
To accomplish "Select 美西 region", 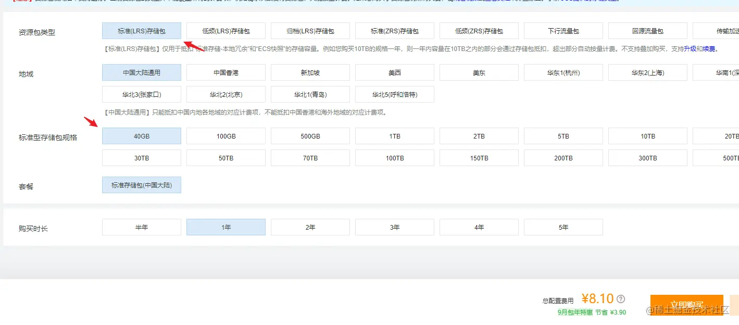I will click(x=395, y=72).
